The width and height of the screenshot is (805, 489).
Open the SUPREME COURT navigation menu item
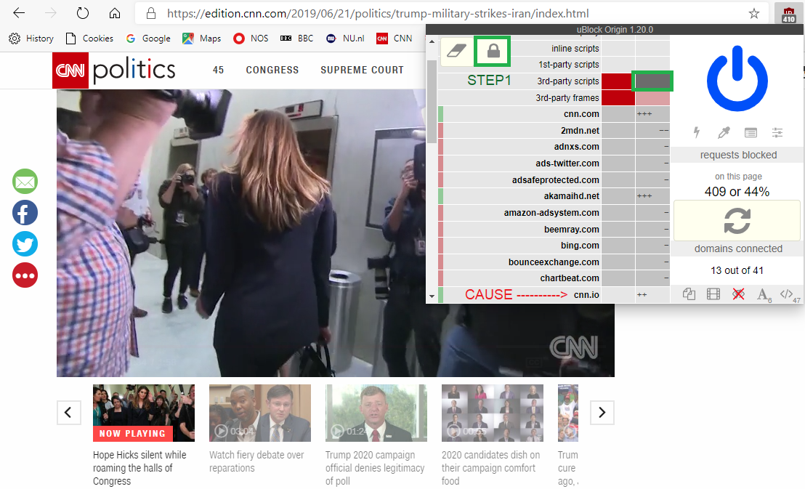362,70
